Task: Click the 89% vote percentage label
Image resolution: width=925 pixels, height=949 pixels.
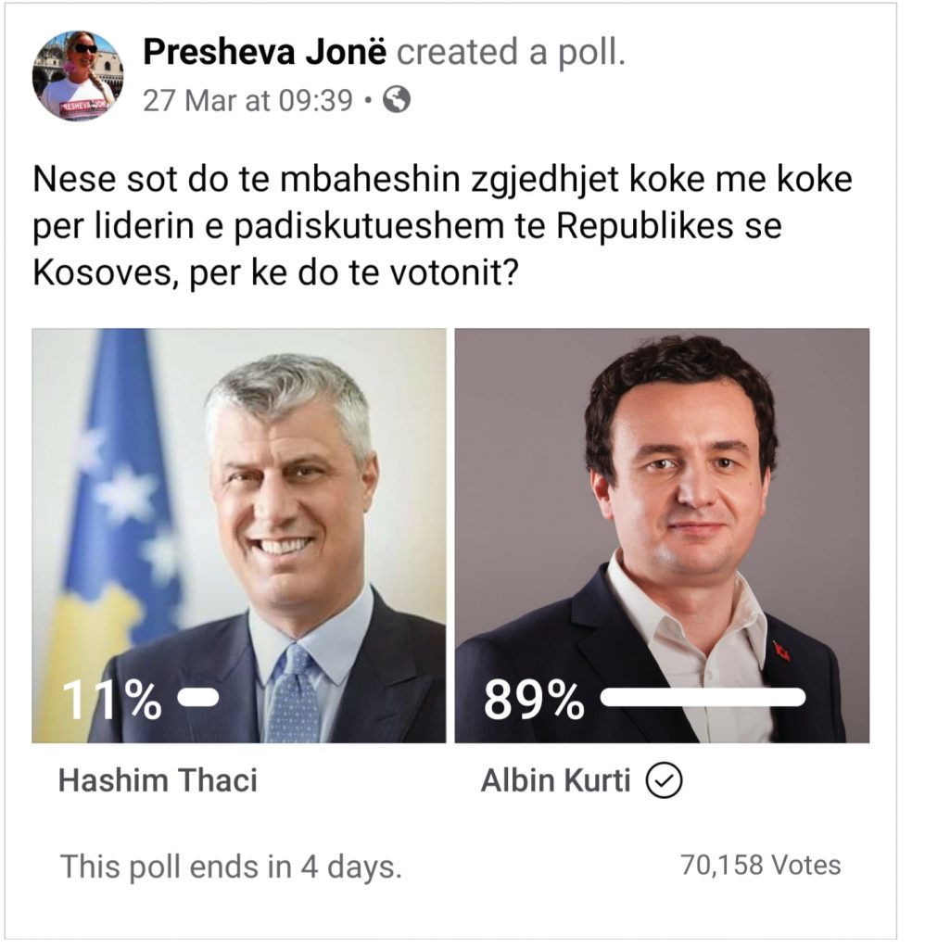Action: 533,702
